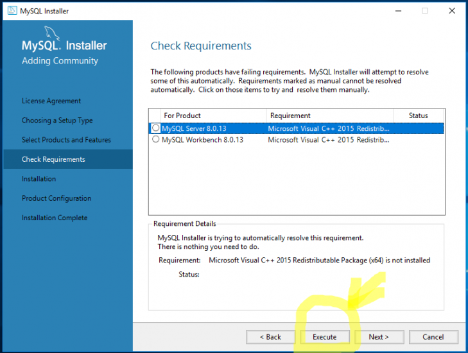The image size is (468, 353).
Task: Open the Installation step in sidebar
Action: click(x=39, y=178)
